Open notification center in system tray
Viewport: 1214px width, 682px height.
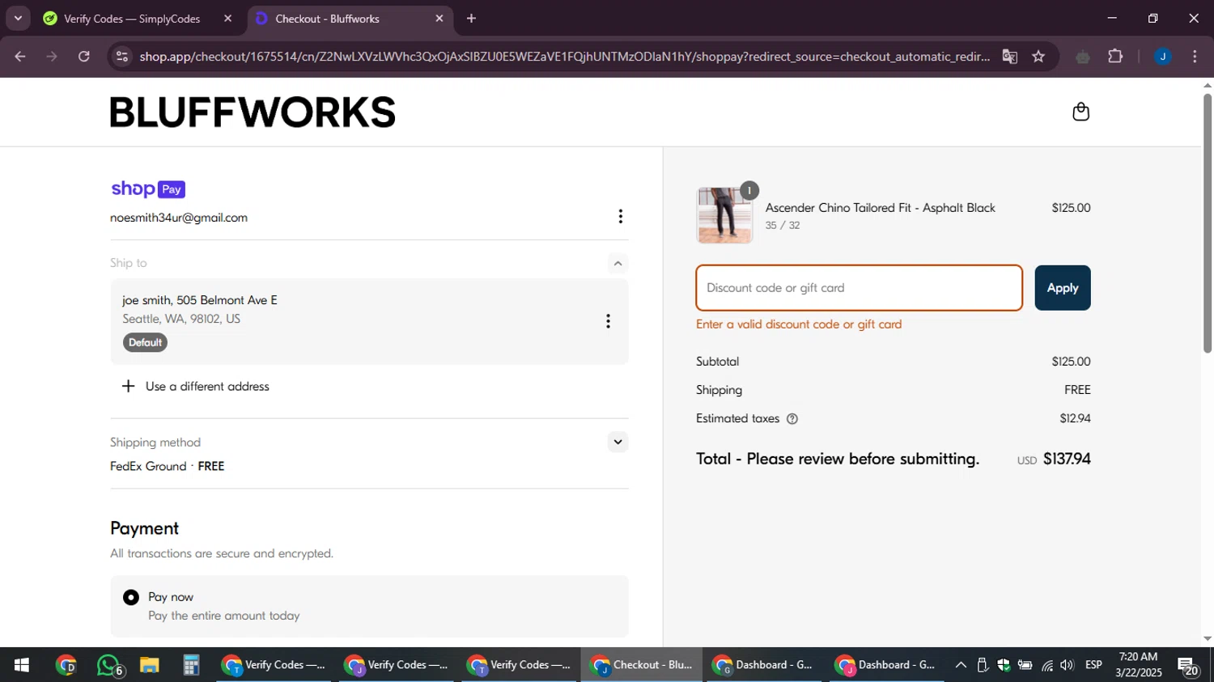coord(1189,666)
